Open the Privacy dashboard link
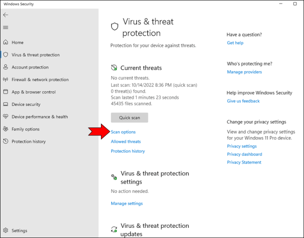 [x=245, y=154]
